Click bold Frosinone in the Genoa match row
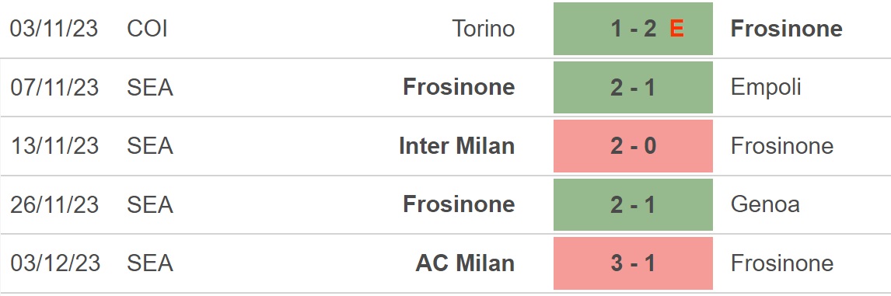Image resolution: width=891 pixels, height=296 pixels. click(x=459, y=204)
